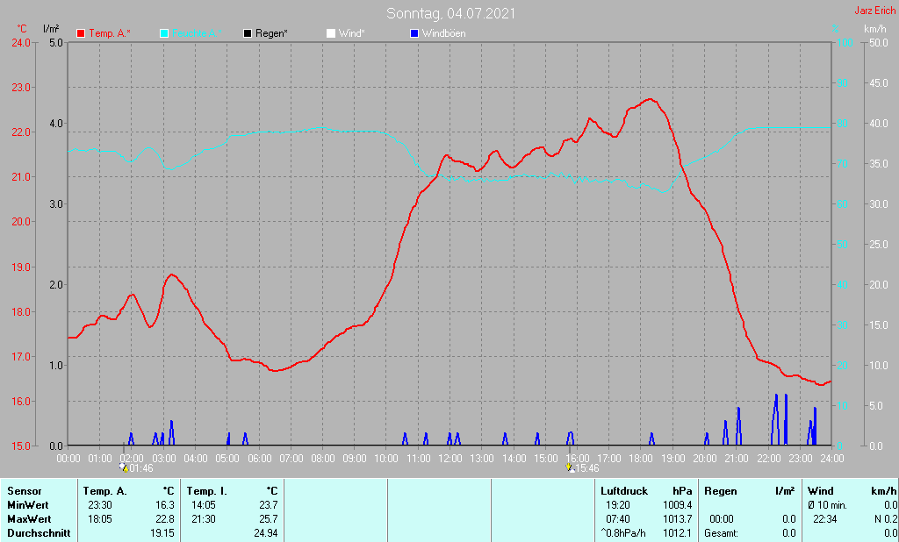Click the '25.0' wind speed axis label
This screenshot has width=899, height=542.
tap(879, 244)
